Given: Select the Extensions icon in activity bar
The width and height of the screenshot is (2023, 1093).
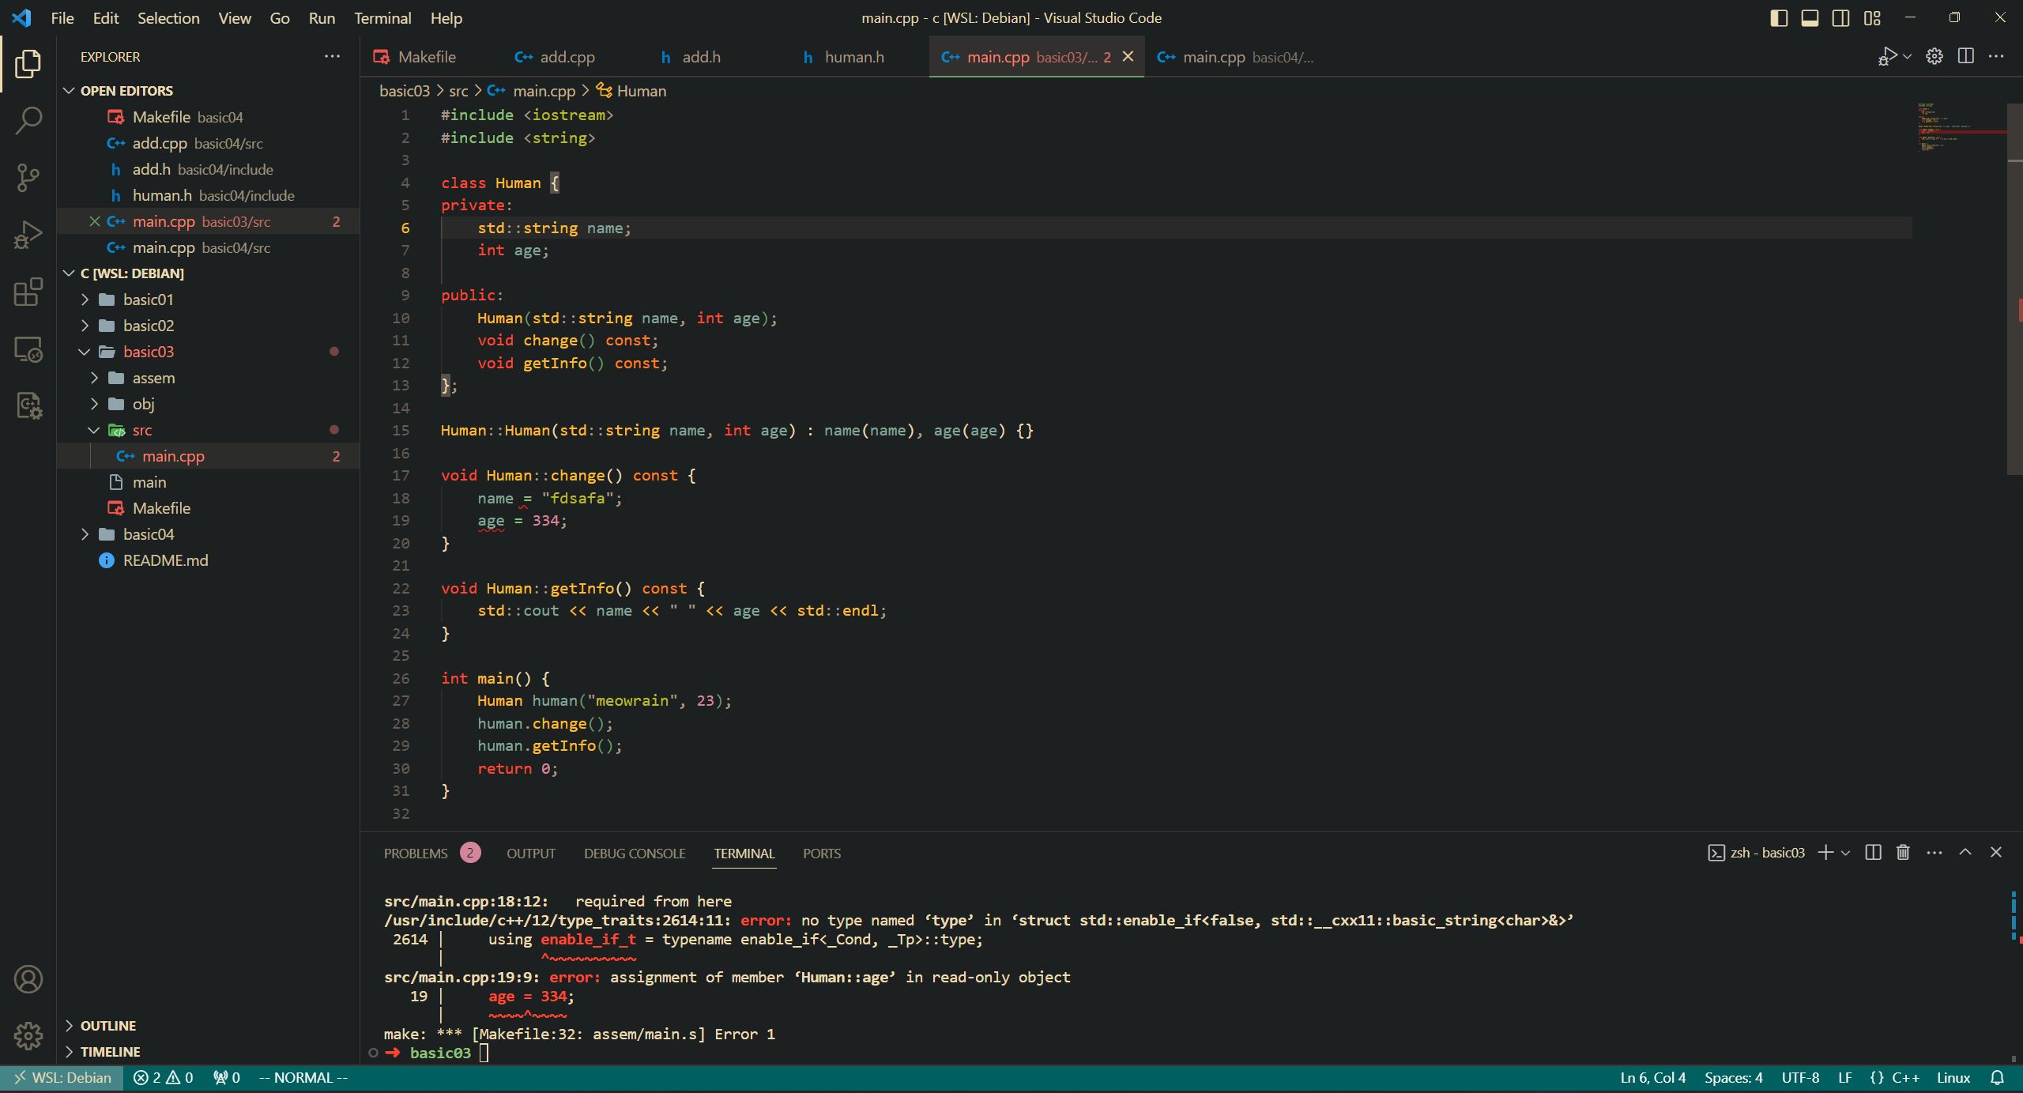Looking at the screenshot, I should click(28, 288).
